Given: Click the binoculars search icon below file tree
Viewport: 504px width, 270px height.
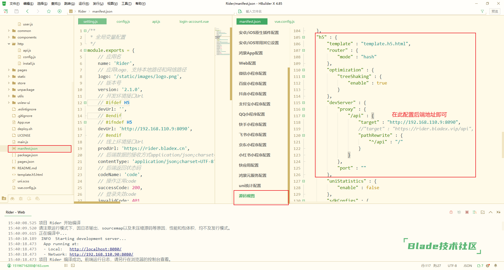Looking at the screenshot, I should click(x=12, y=199).
